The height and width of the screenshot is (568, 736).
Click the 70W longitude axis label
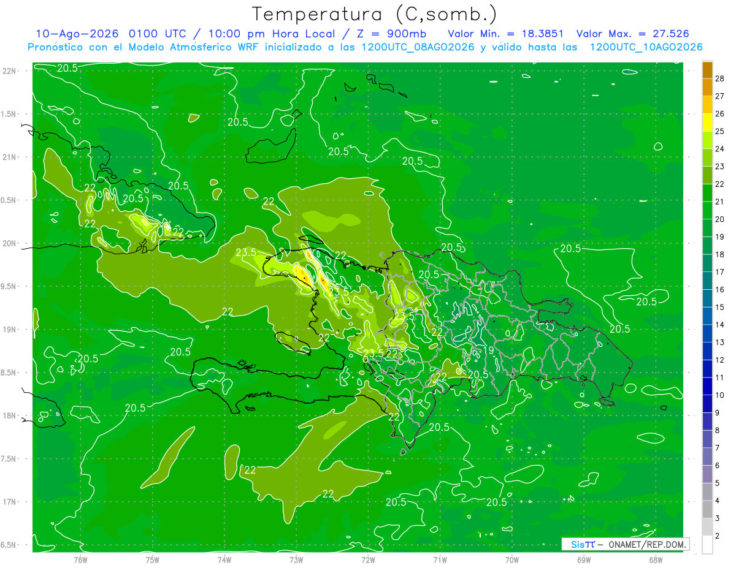click(x=512, y=559)
